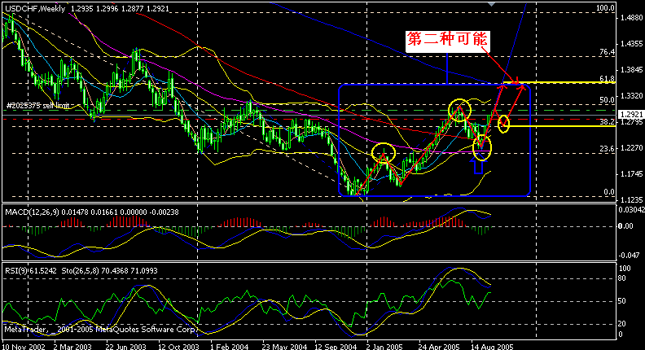Click the 10 Nov 2002 date label
This screenshot has width=645, height=350.
[24, 346]
